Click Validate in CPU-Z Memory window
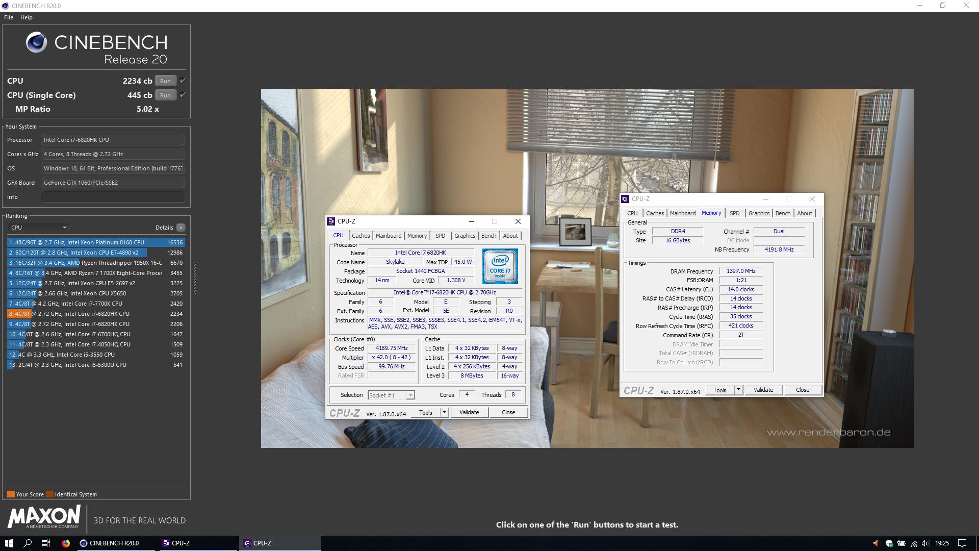979x551 pixels. coord(763,390)
